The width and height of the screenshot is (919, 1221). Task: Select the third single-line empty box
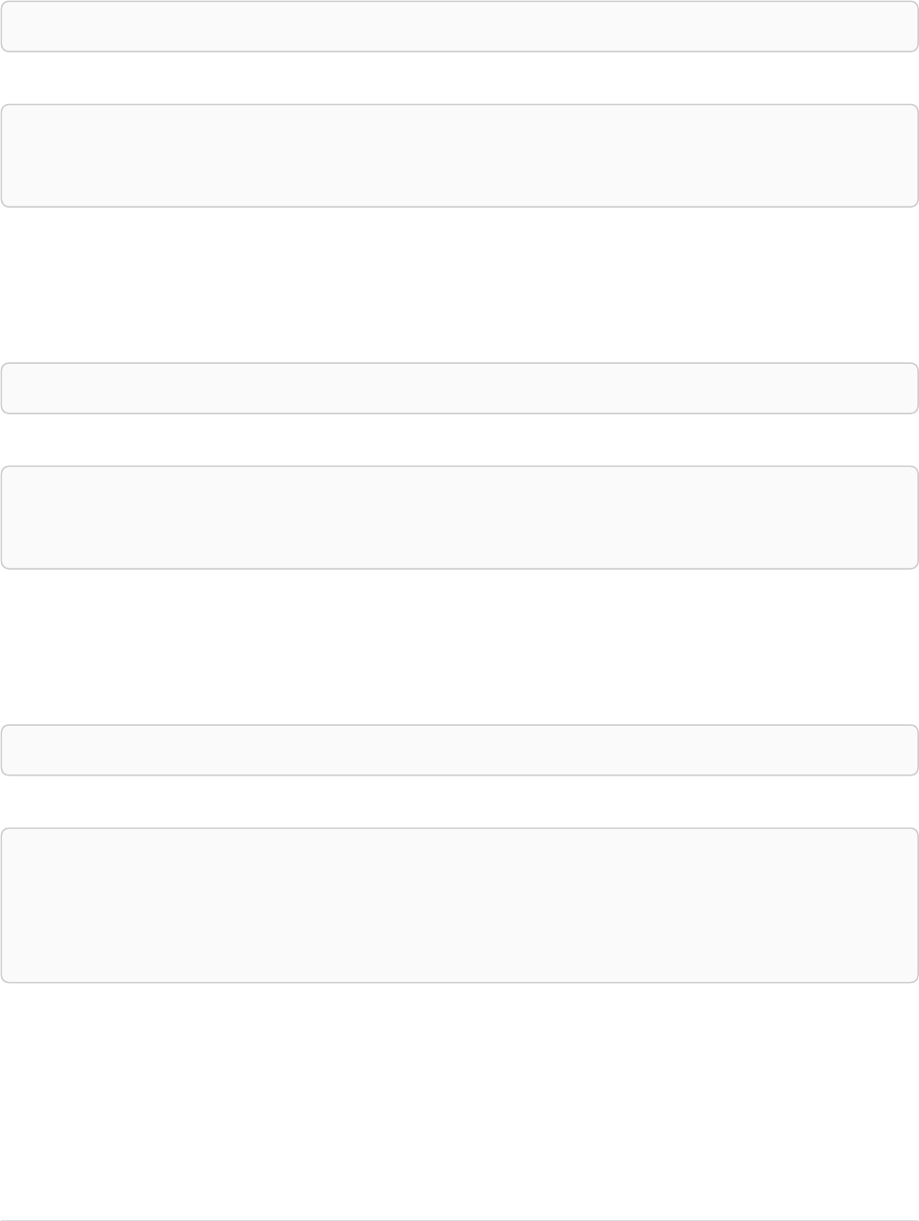point(459,750)
